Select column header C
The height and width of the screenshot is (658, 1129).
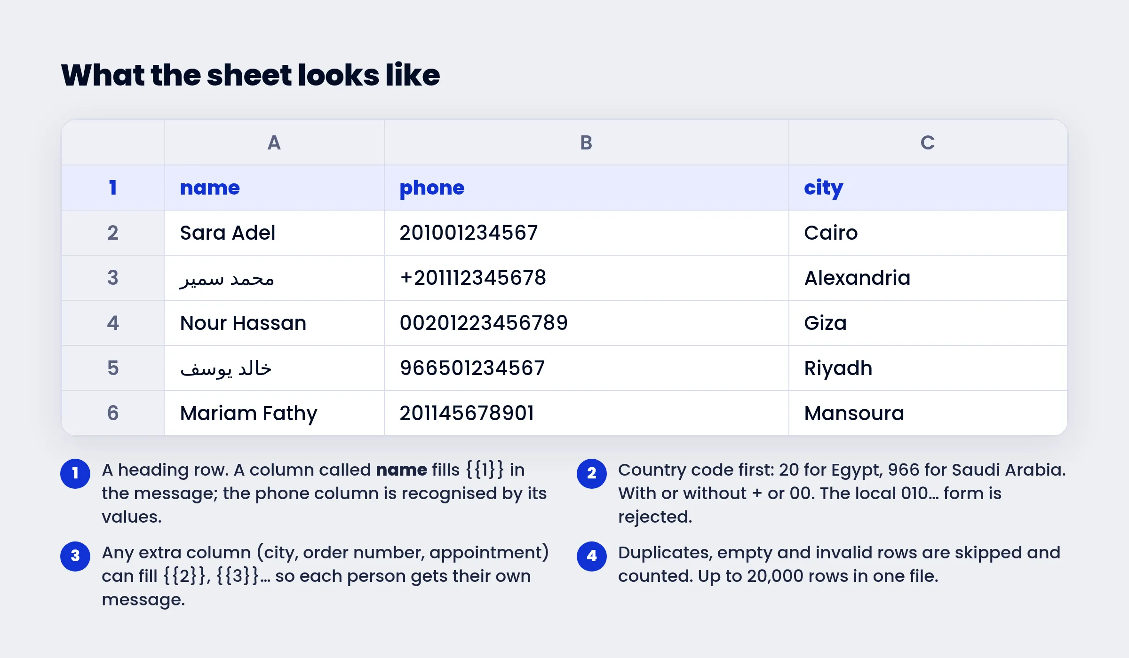pos(928,142)
